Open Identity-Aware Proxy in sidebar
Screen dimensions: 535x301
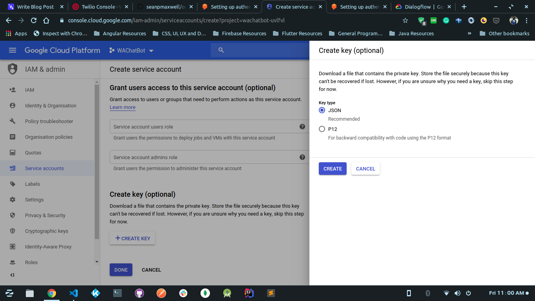47,247
